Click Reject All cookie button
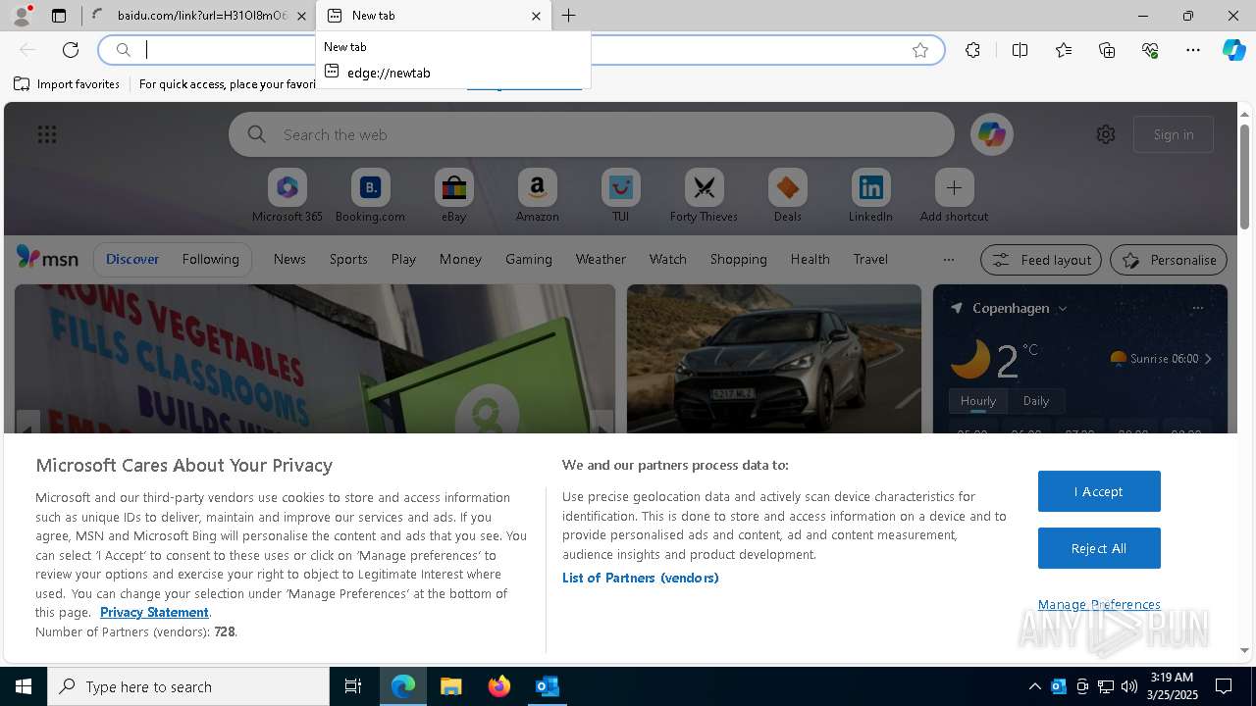The image size is (1256, 706). pos(1099,548)
